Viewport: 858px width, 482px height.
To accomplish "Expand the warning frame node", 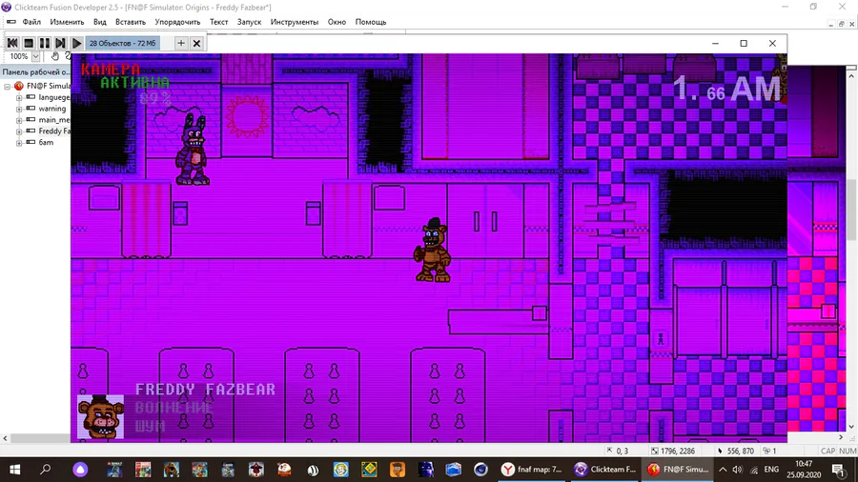I will 19,109.
